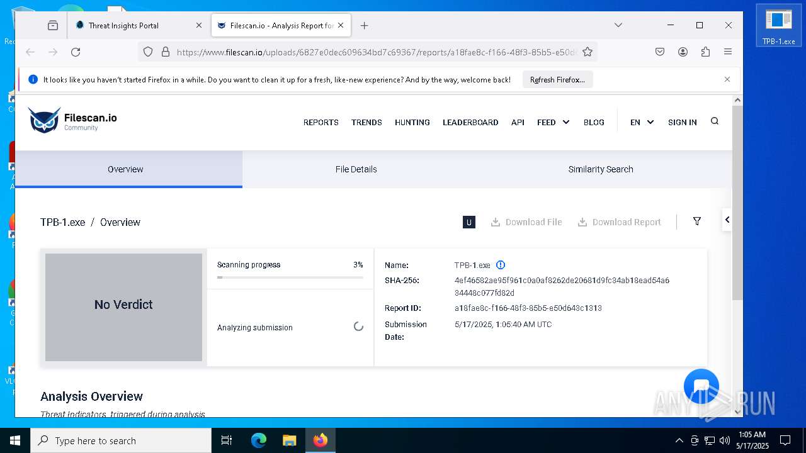The width and height of the screenshot is (806, 453).
Task: Show hidden system tray icons
Action: coord(679,440)
